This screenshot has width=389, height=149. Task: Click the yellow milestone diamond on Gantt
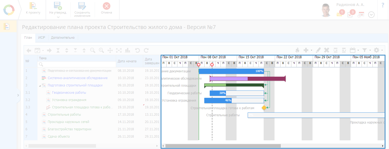[x=264, y=108]
